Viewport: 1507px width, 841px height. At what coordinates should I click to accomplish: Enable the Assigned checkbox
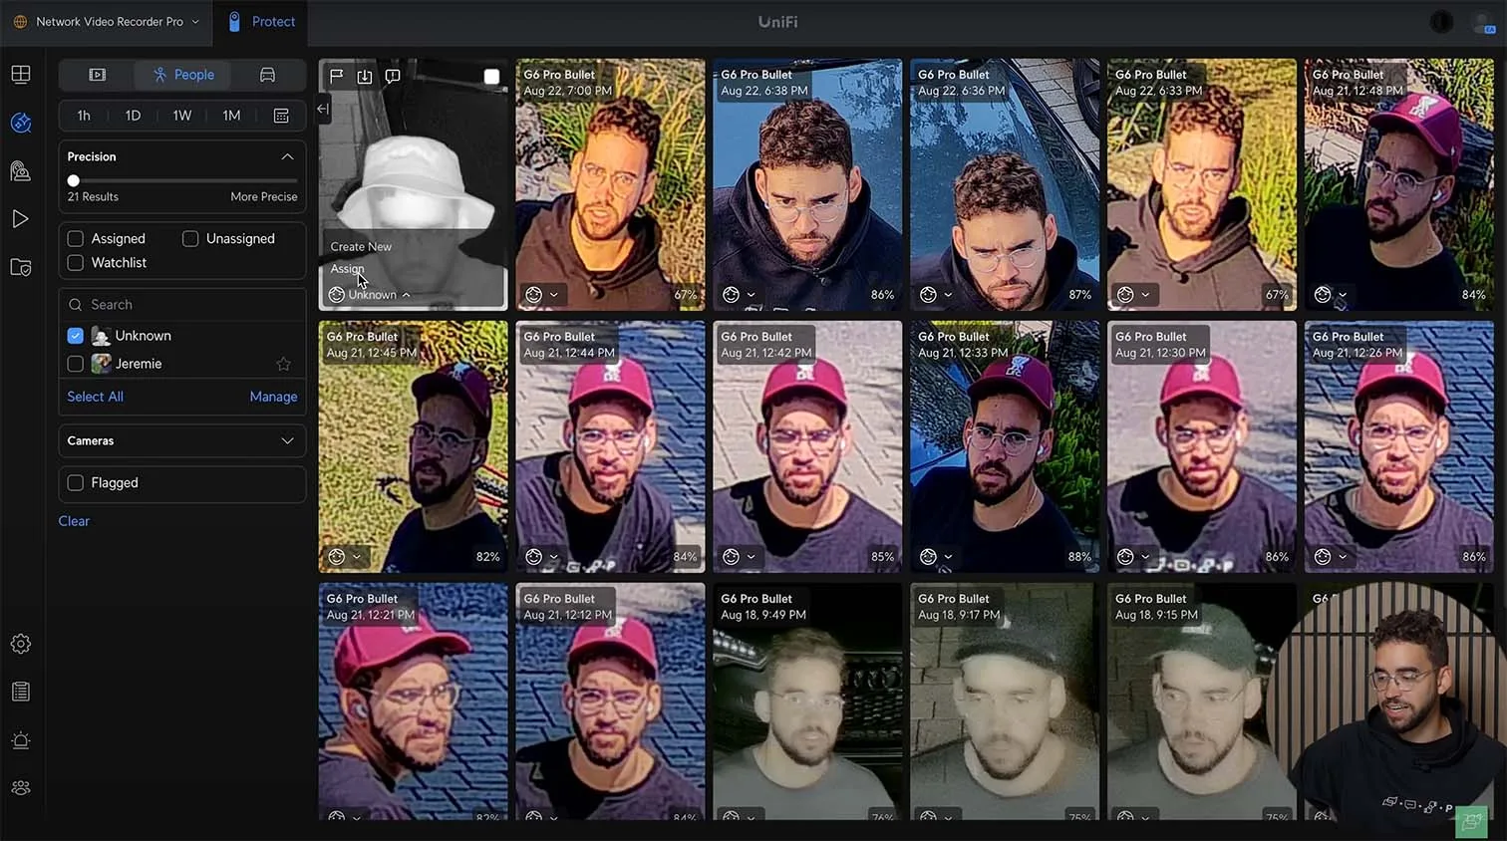tap(75, 239)
